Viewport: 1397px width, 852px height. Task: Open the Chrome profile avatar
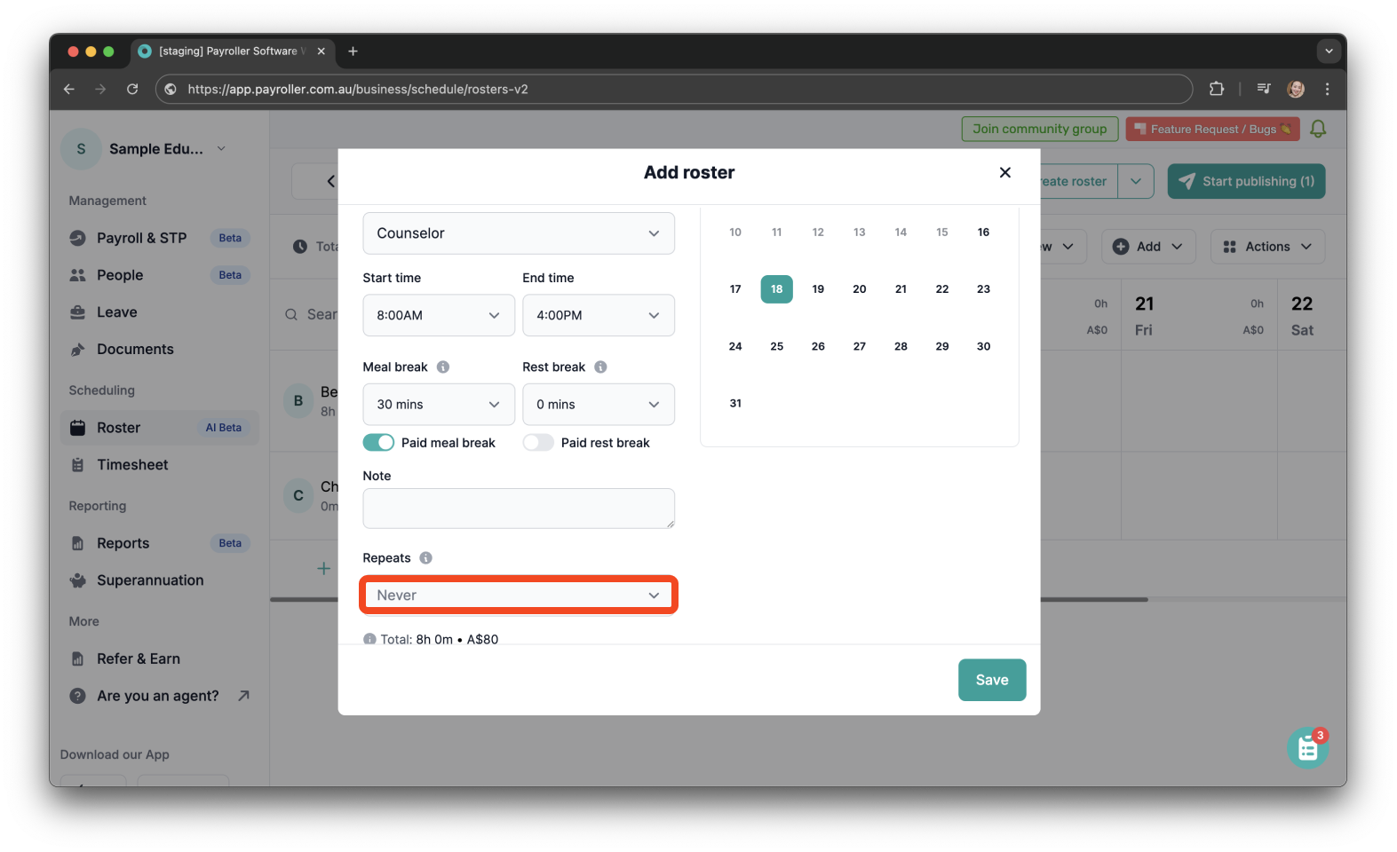[x=1296, y=89]
